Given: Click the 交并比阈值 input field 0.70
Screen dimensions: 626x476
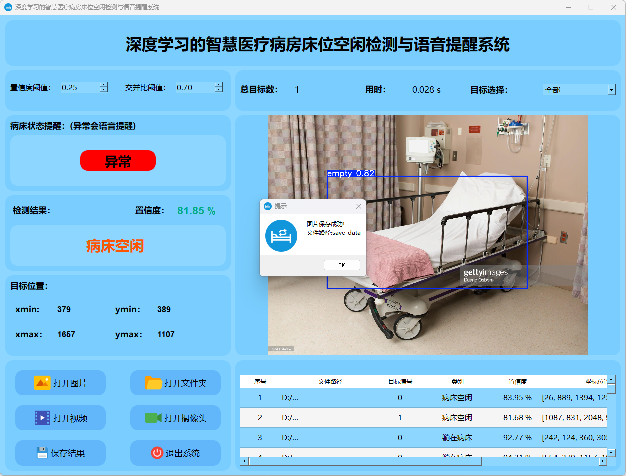Looking at the screenshot, I should [x=195, y=87].
